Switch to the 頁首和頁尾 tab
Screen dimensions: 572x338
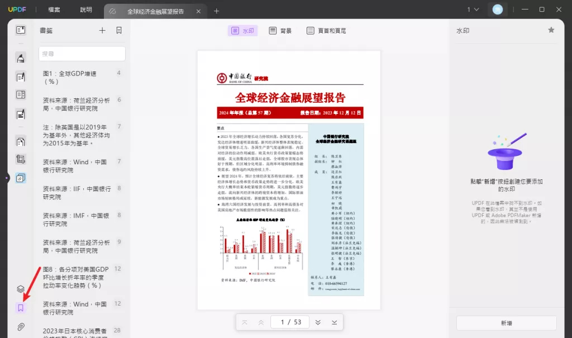(x=326, y=31)
